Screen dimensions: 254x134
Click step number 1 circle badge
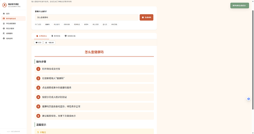point(38,69)
